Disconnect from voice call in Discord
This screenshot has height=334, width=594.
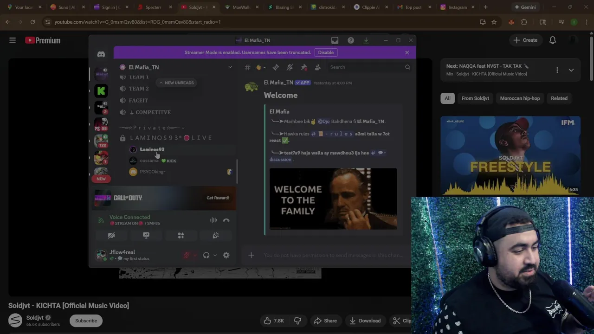click(x=226, y=220)
